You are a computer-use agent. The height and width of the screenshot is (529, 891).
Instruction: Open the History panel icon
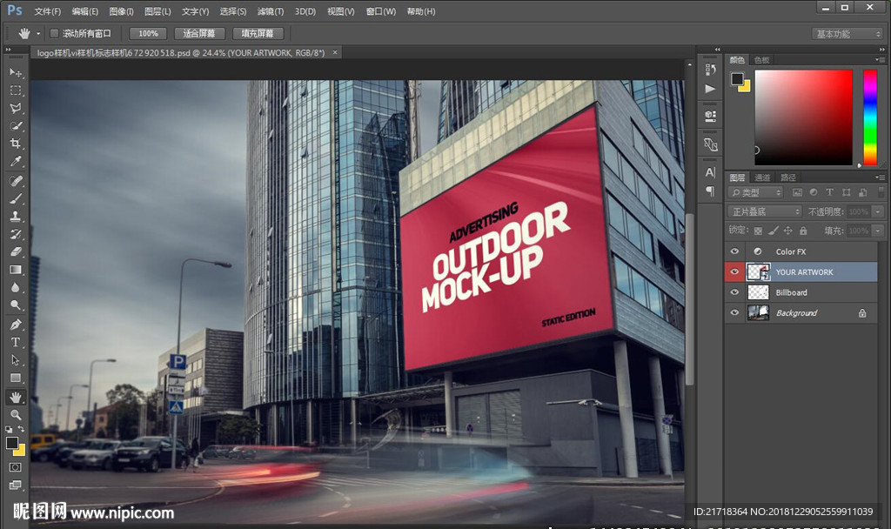[x=711, y=70]
